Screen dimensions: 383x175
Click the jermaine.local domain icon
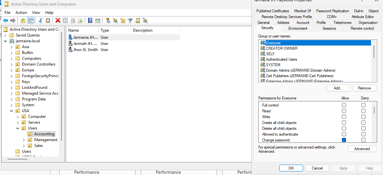[12, 41]
